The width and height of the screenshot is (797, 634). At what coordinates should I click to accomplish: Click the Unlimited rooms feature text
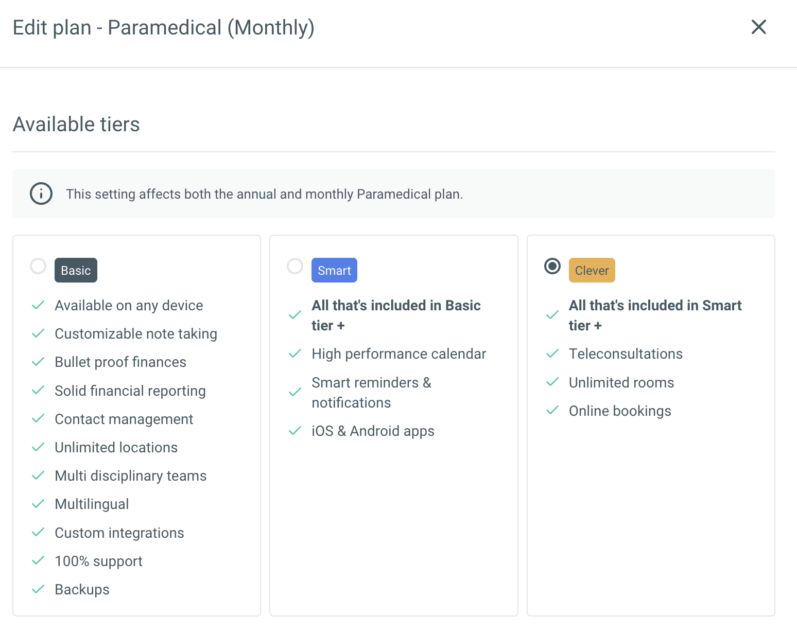click(x=621, y=382)
